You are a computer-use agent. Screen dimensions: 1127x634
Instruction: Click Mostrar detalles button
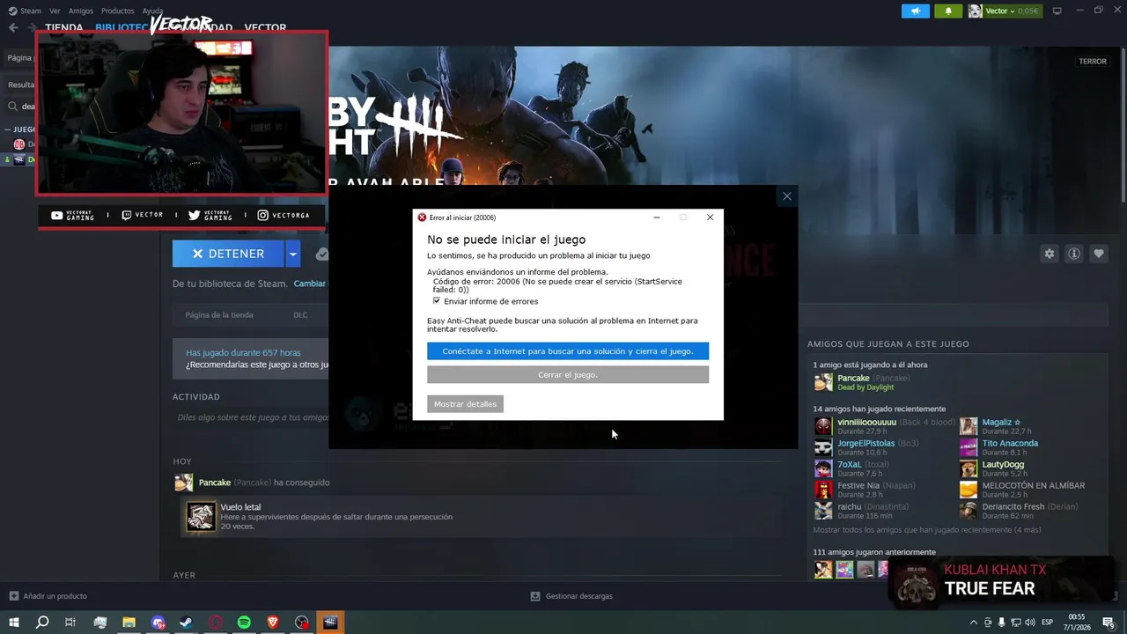coord(465,404)
